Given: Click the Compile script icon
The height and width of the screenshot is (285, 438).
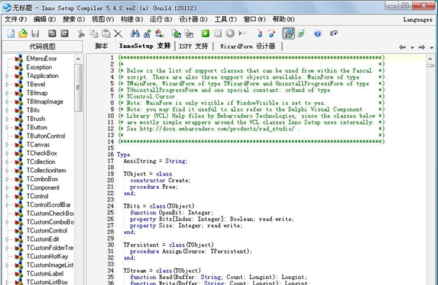Looking at the screenshot, I should 176,34.
